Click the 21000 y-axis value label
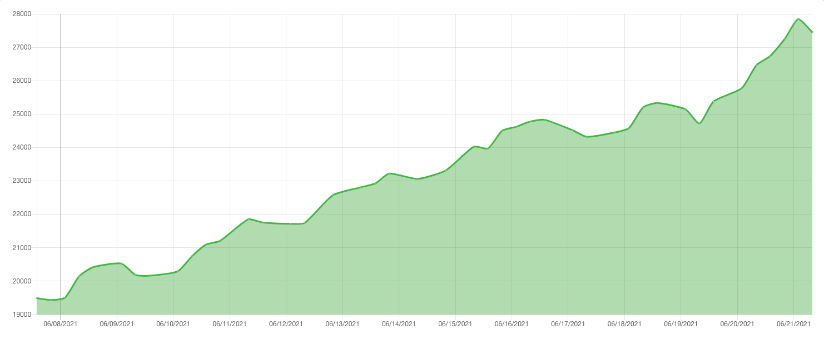 click(22, 247)
